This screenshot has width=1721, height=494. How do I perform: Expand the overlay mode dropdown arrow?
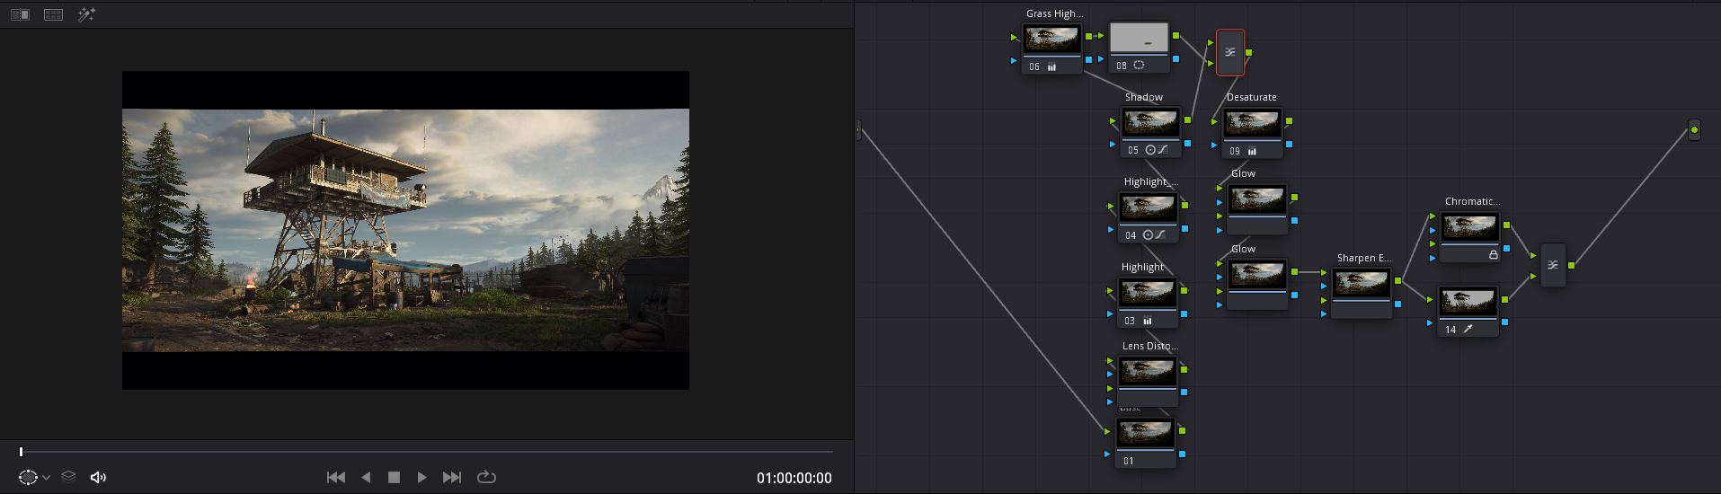click(46, 478)
